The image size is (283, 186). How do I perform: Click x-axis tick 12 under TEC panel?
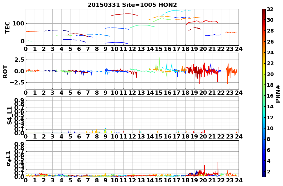pyautogui.click(x=132, y=49)
